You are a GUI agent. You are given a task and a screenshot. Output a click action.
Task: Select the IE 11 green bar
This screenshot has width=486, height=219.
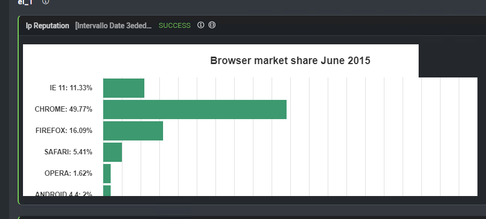124,88
